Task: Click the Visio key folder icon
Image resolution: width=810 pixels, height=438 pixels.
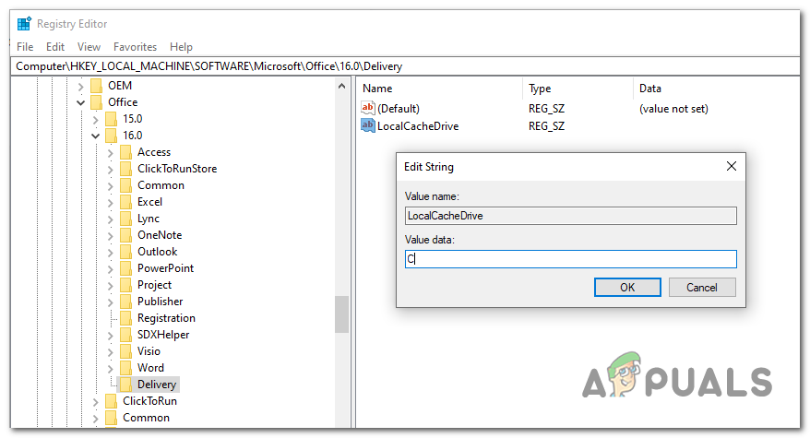Action: 125,351
